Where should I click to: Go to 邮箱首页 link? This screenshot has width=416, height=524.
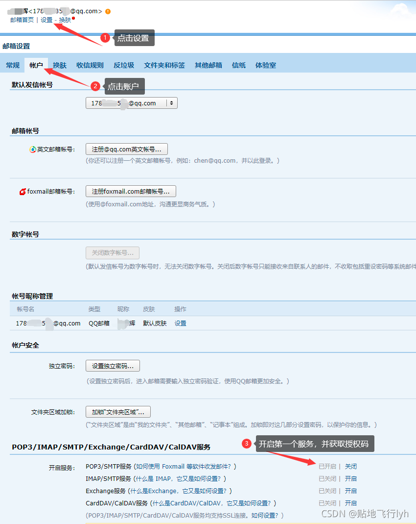22,20
